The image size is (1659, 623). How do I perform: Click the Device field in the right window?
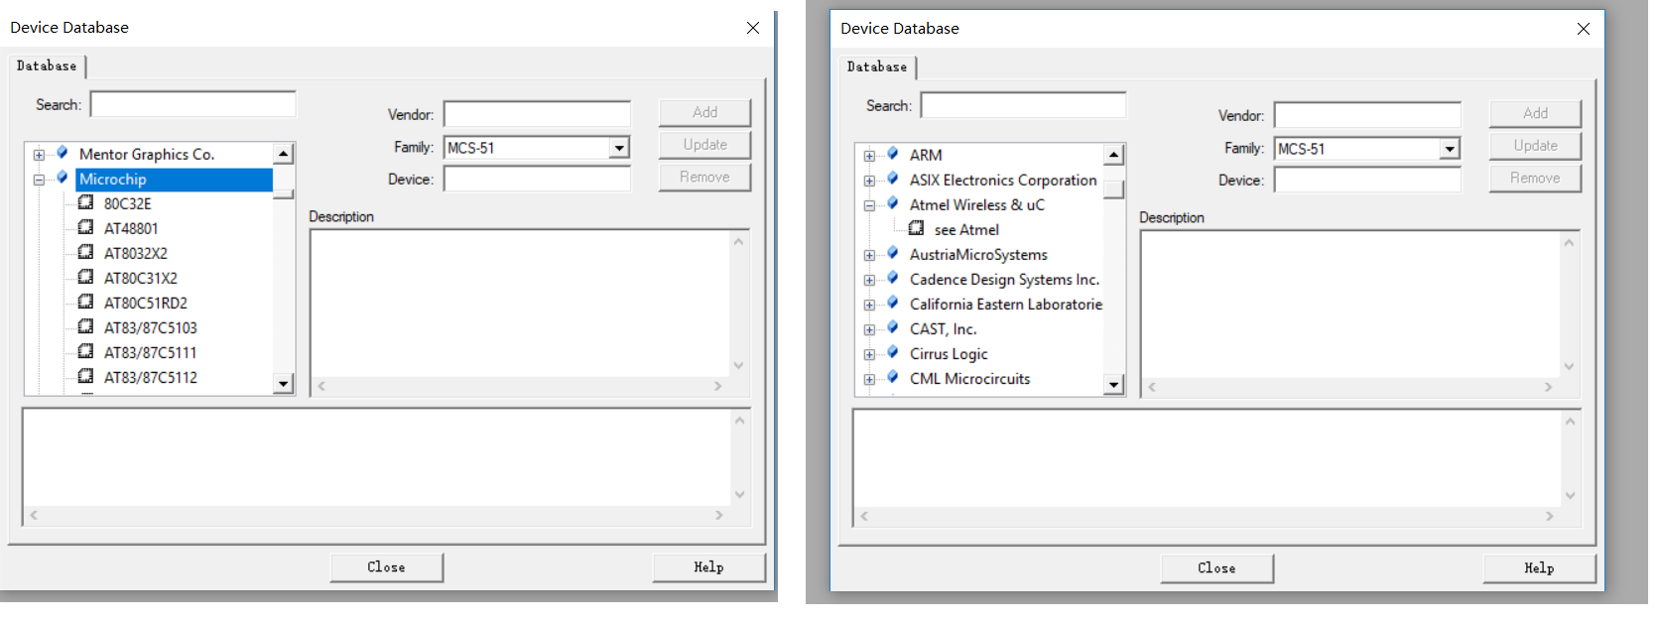coord(1367,180)
